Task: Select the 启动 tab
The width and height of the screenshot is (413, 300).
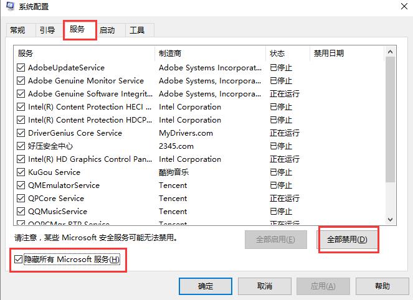Action: click(107, 30)
